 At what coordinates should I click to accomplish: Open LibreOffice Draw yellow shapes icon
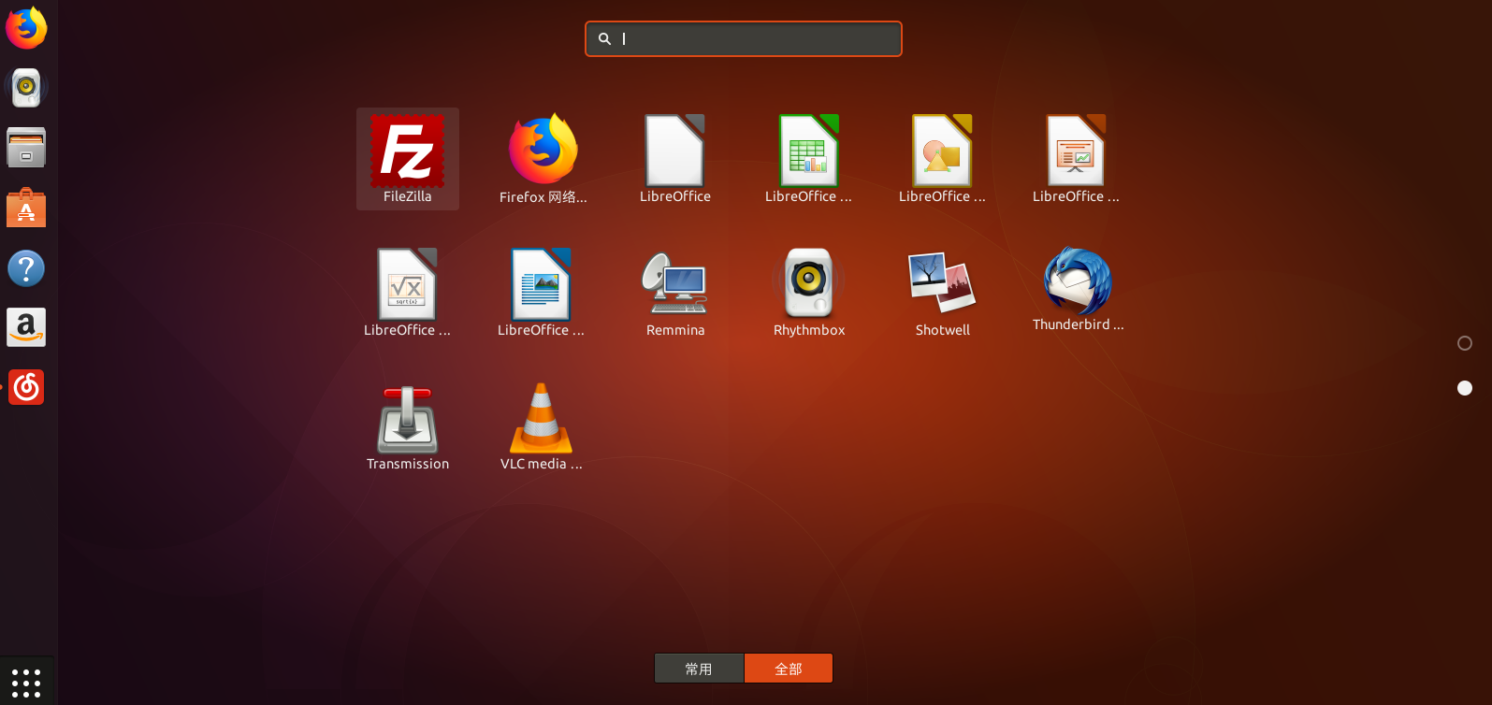coord(943,159)
